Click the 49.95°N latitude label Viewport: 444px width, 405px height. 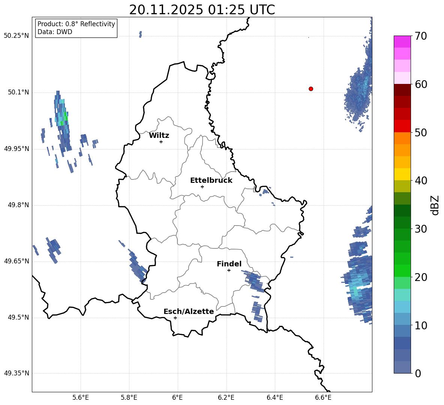point(16,149)
